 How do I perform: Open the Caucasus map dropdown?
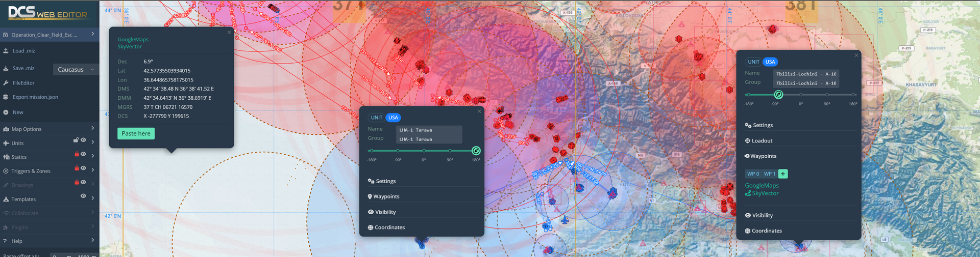(x=76, y=70)
